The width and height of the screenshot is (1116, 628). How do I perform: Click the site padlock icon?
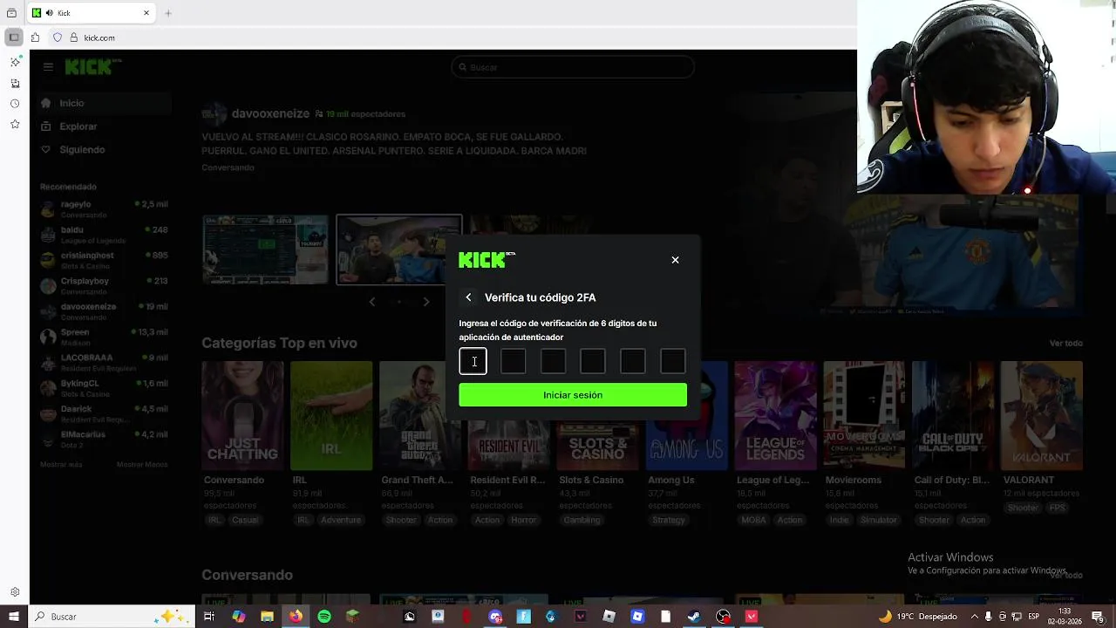coord(74,38)
